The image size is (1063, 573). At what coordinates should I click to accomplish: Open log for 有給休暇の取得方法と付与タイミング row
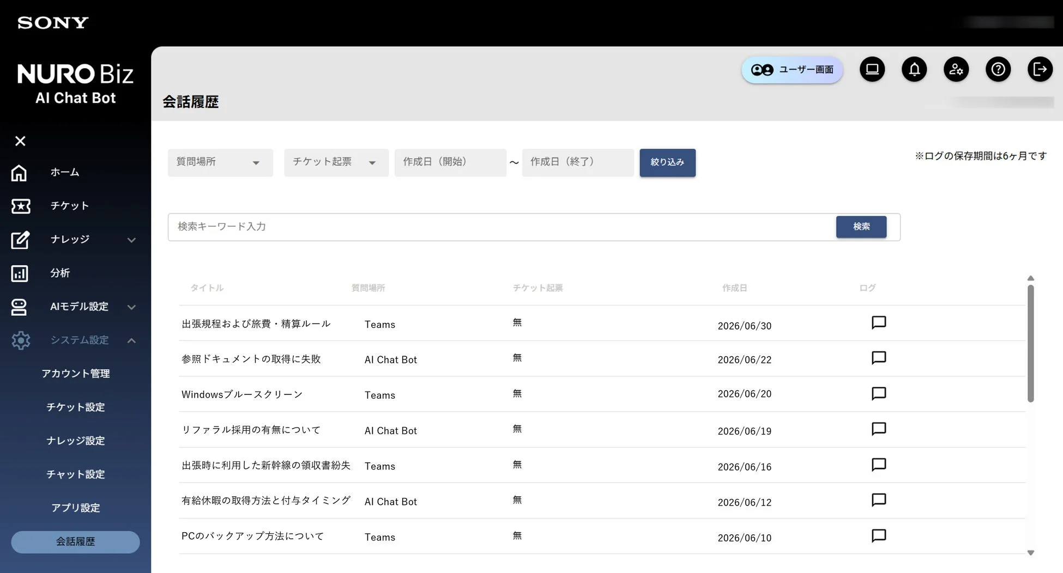879,500
